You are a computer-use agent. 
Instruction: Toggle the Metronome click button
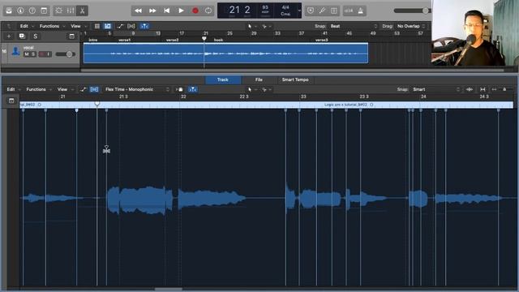tap(360, 11)
